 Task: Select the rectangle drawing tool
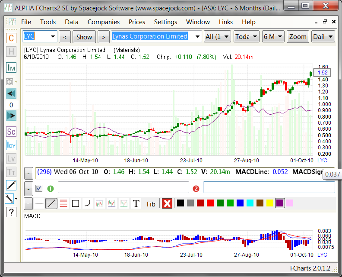click(76, 203)
